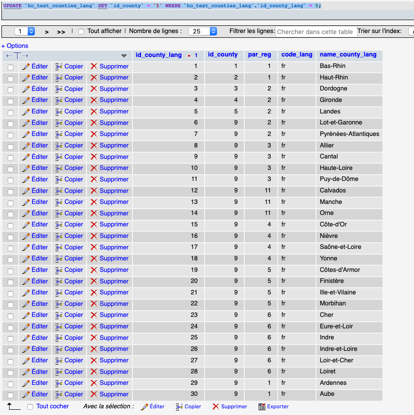Click the Tout cocher link
The width and height of the screenshot is (414, 415).
[x=52, y=406]
